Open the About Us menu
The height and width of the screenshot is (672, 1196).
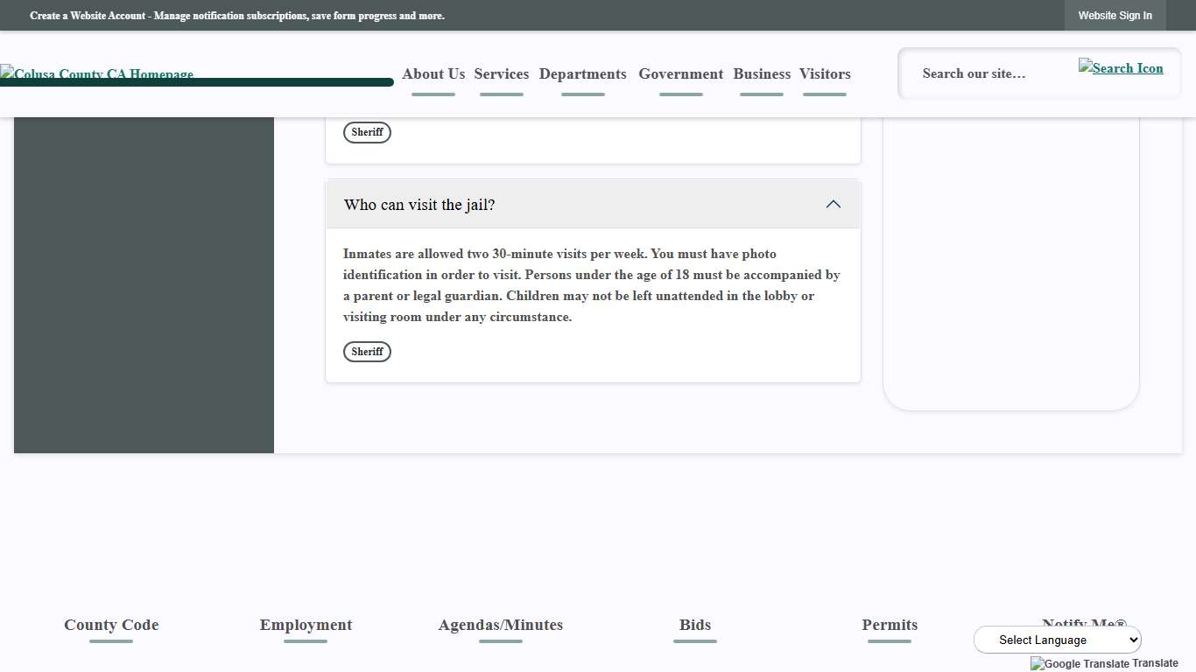[x=433, y=74]
